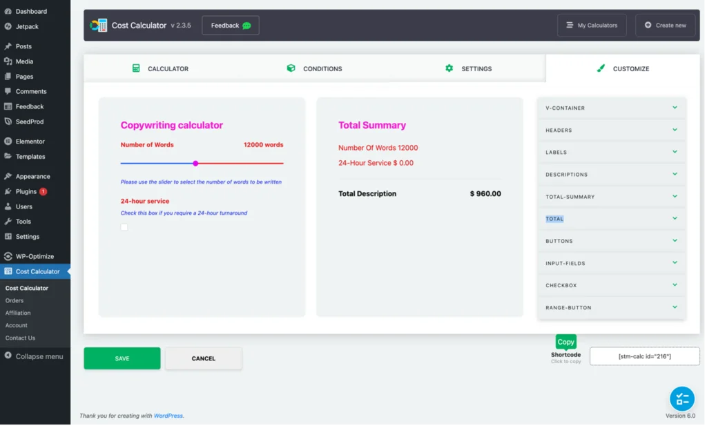
Task: Switch to the CUSTOMIZE tab
Action: click(x=624, y=69)
